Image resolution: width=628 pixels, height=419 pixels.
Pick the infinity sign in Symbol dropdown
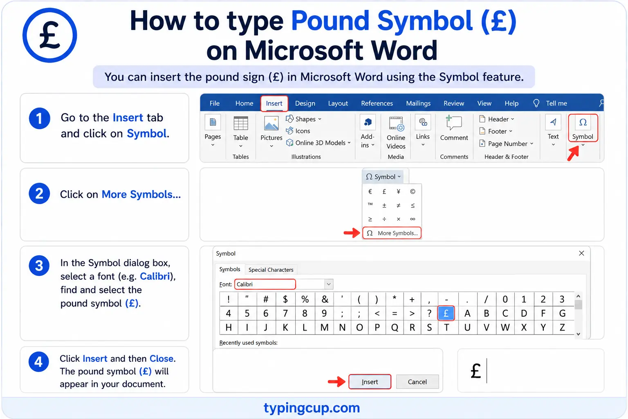pos(413,219)
